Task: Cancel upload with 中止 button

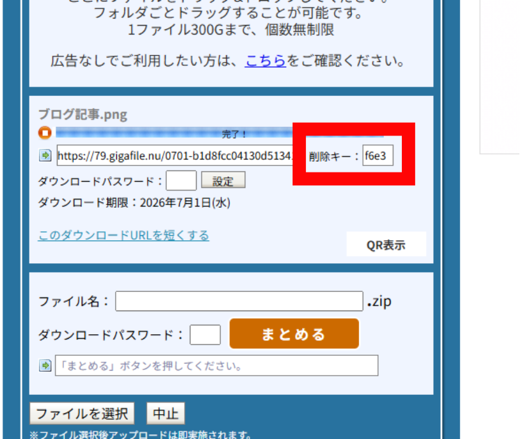Action: pyautogui.click(x=165, y=413)
